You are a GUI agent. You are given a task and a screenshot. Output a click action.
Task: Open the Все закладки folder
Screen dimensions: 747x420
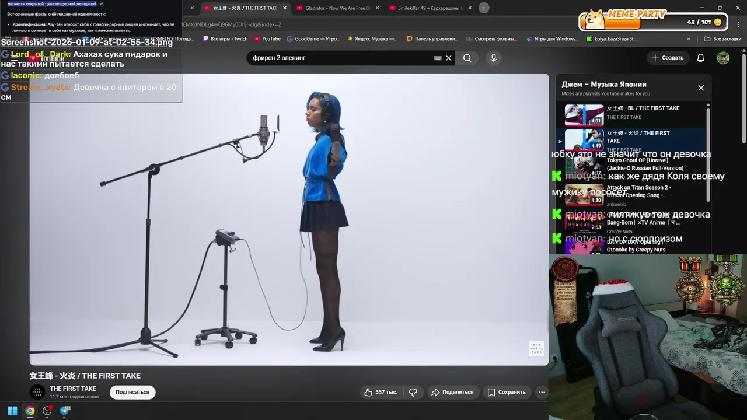722,39
